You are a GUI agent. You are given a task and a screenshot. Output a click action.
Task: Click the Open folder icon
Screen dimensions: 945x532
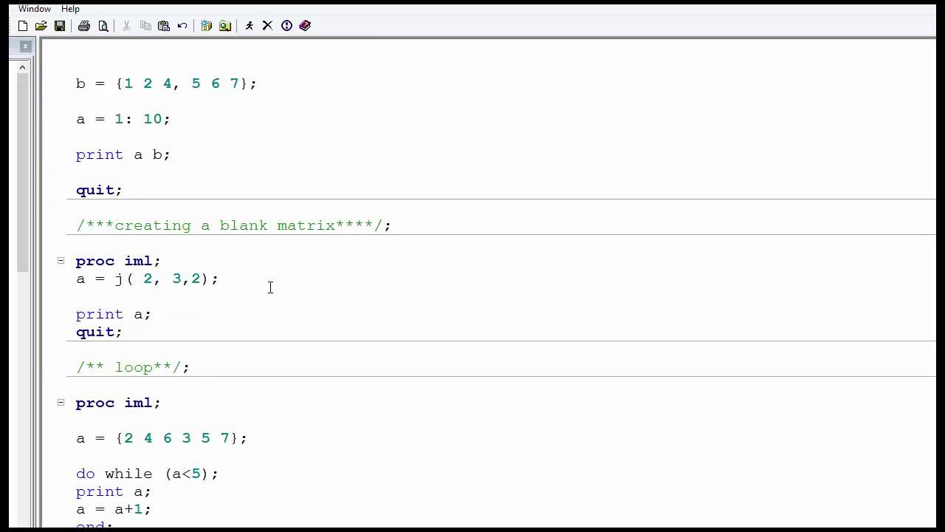point(41,26)
